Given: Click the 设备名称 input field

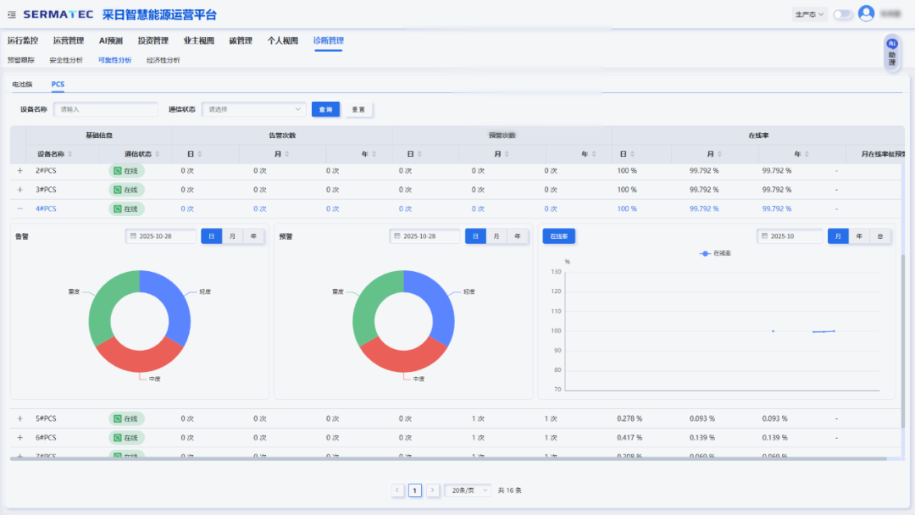Looking at the screenshot, I should pyautogui.click(x=106, y=109).
